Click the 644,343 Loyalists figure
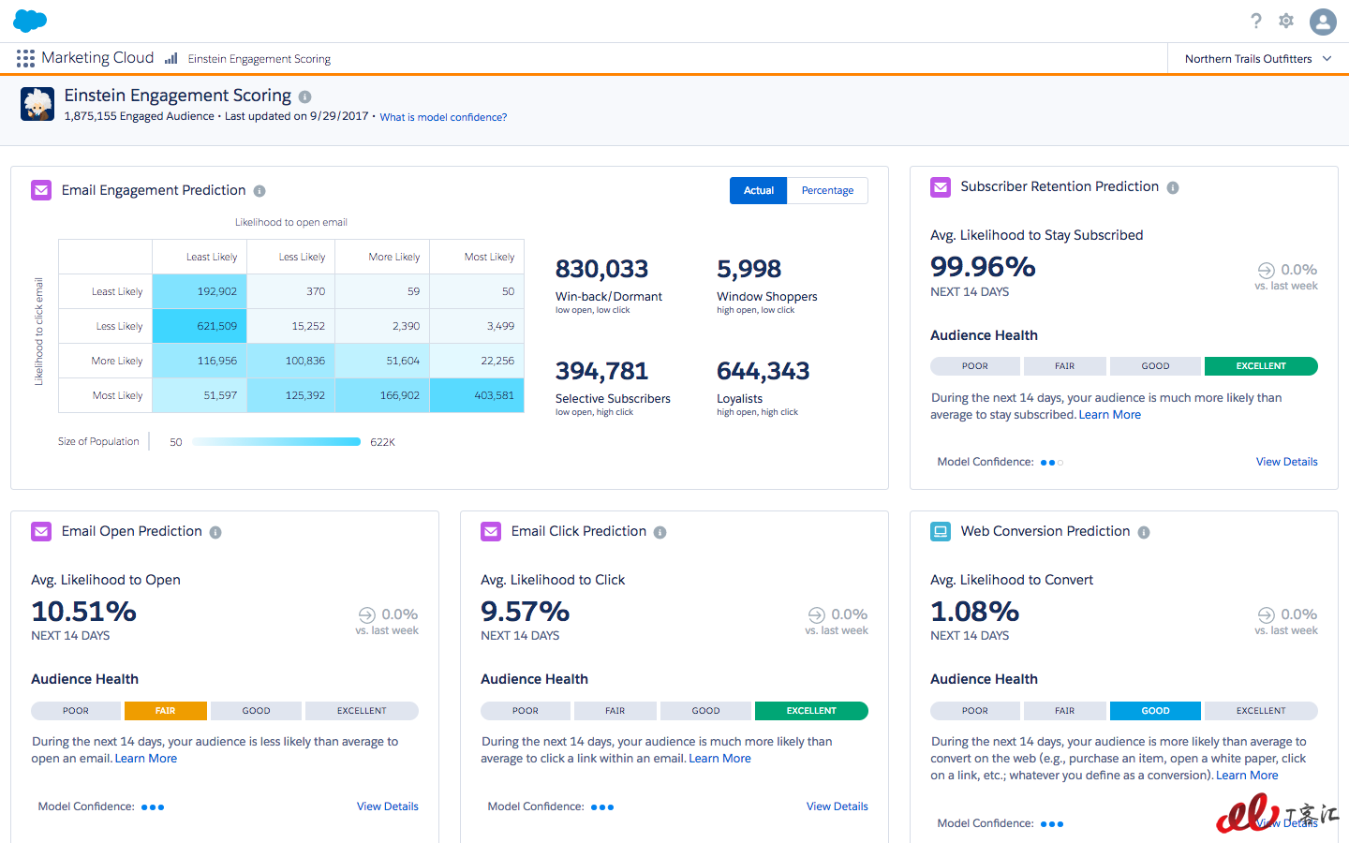This screenshot has height=843, width=1349. click(763, 372)
